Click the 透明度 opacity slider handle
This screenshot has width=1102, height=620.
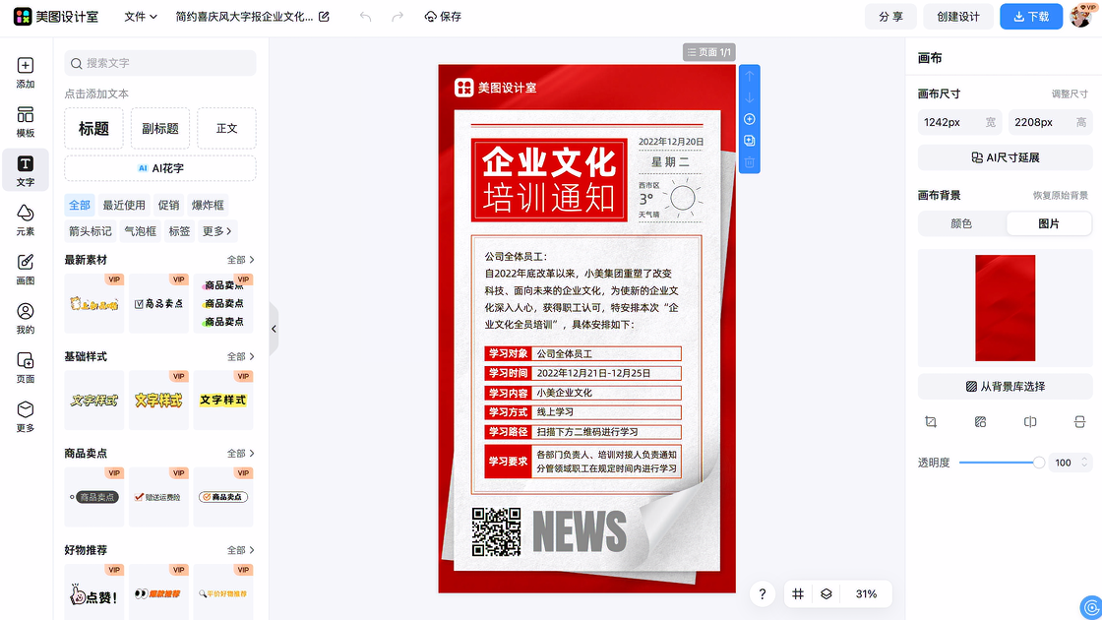click(1038, 463)
